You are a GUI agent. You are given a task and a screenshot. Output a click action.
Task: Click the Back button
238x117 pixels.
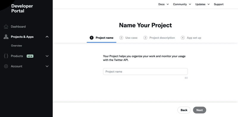click(184, 110)
